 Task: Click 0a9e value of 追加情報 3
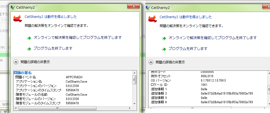(204, 98)
